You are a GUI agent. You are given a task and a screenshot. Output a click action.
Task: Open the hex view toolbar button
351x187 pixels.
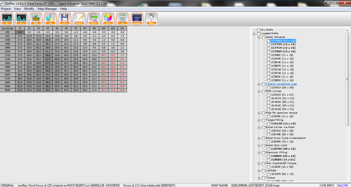click(22, 19)
